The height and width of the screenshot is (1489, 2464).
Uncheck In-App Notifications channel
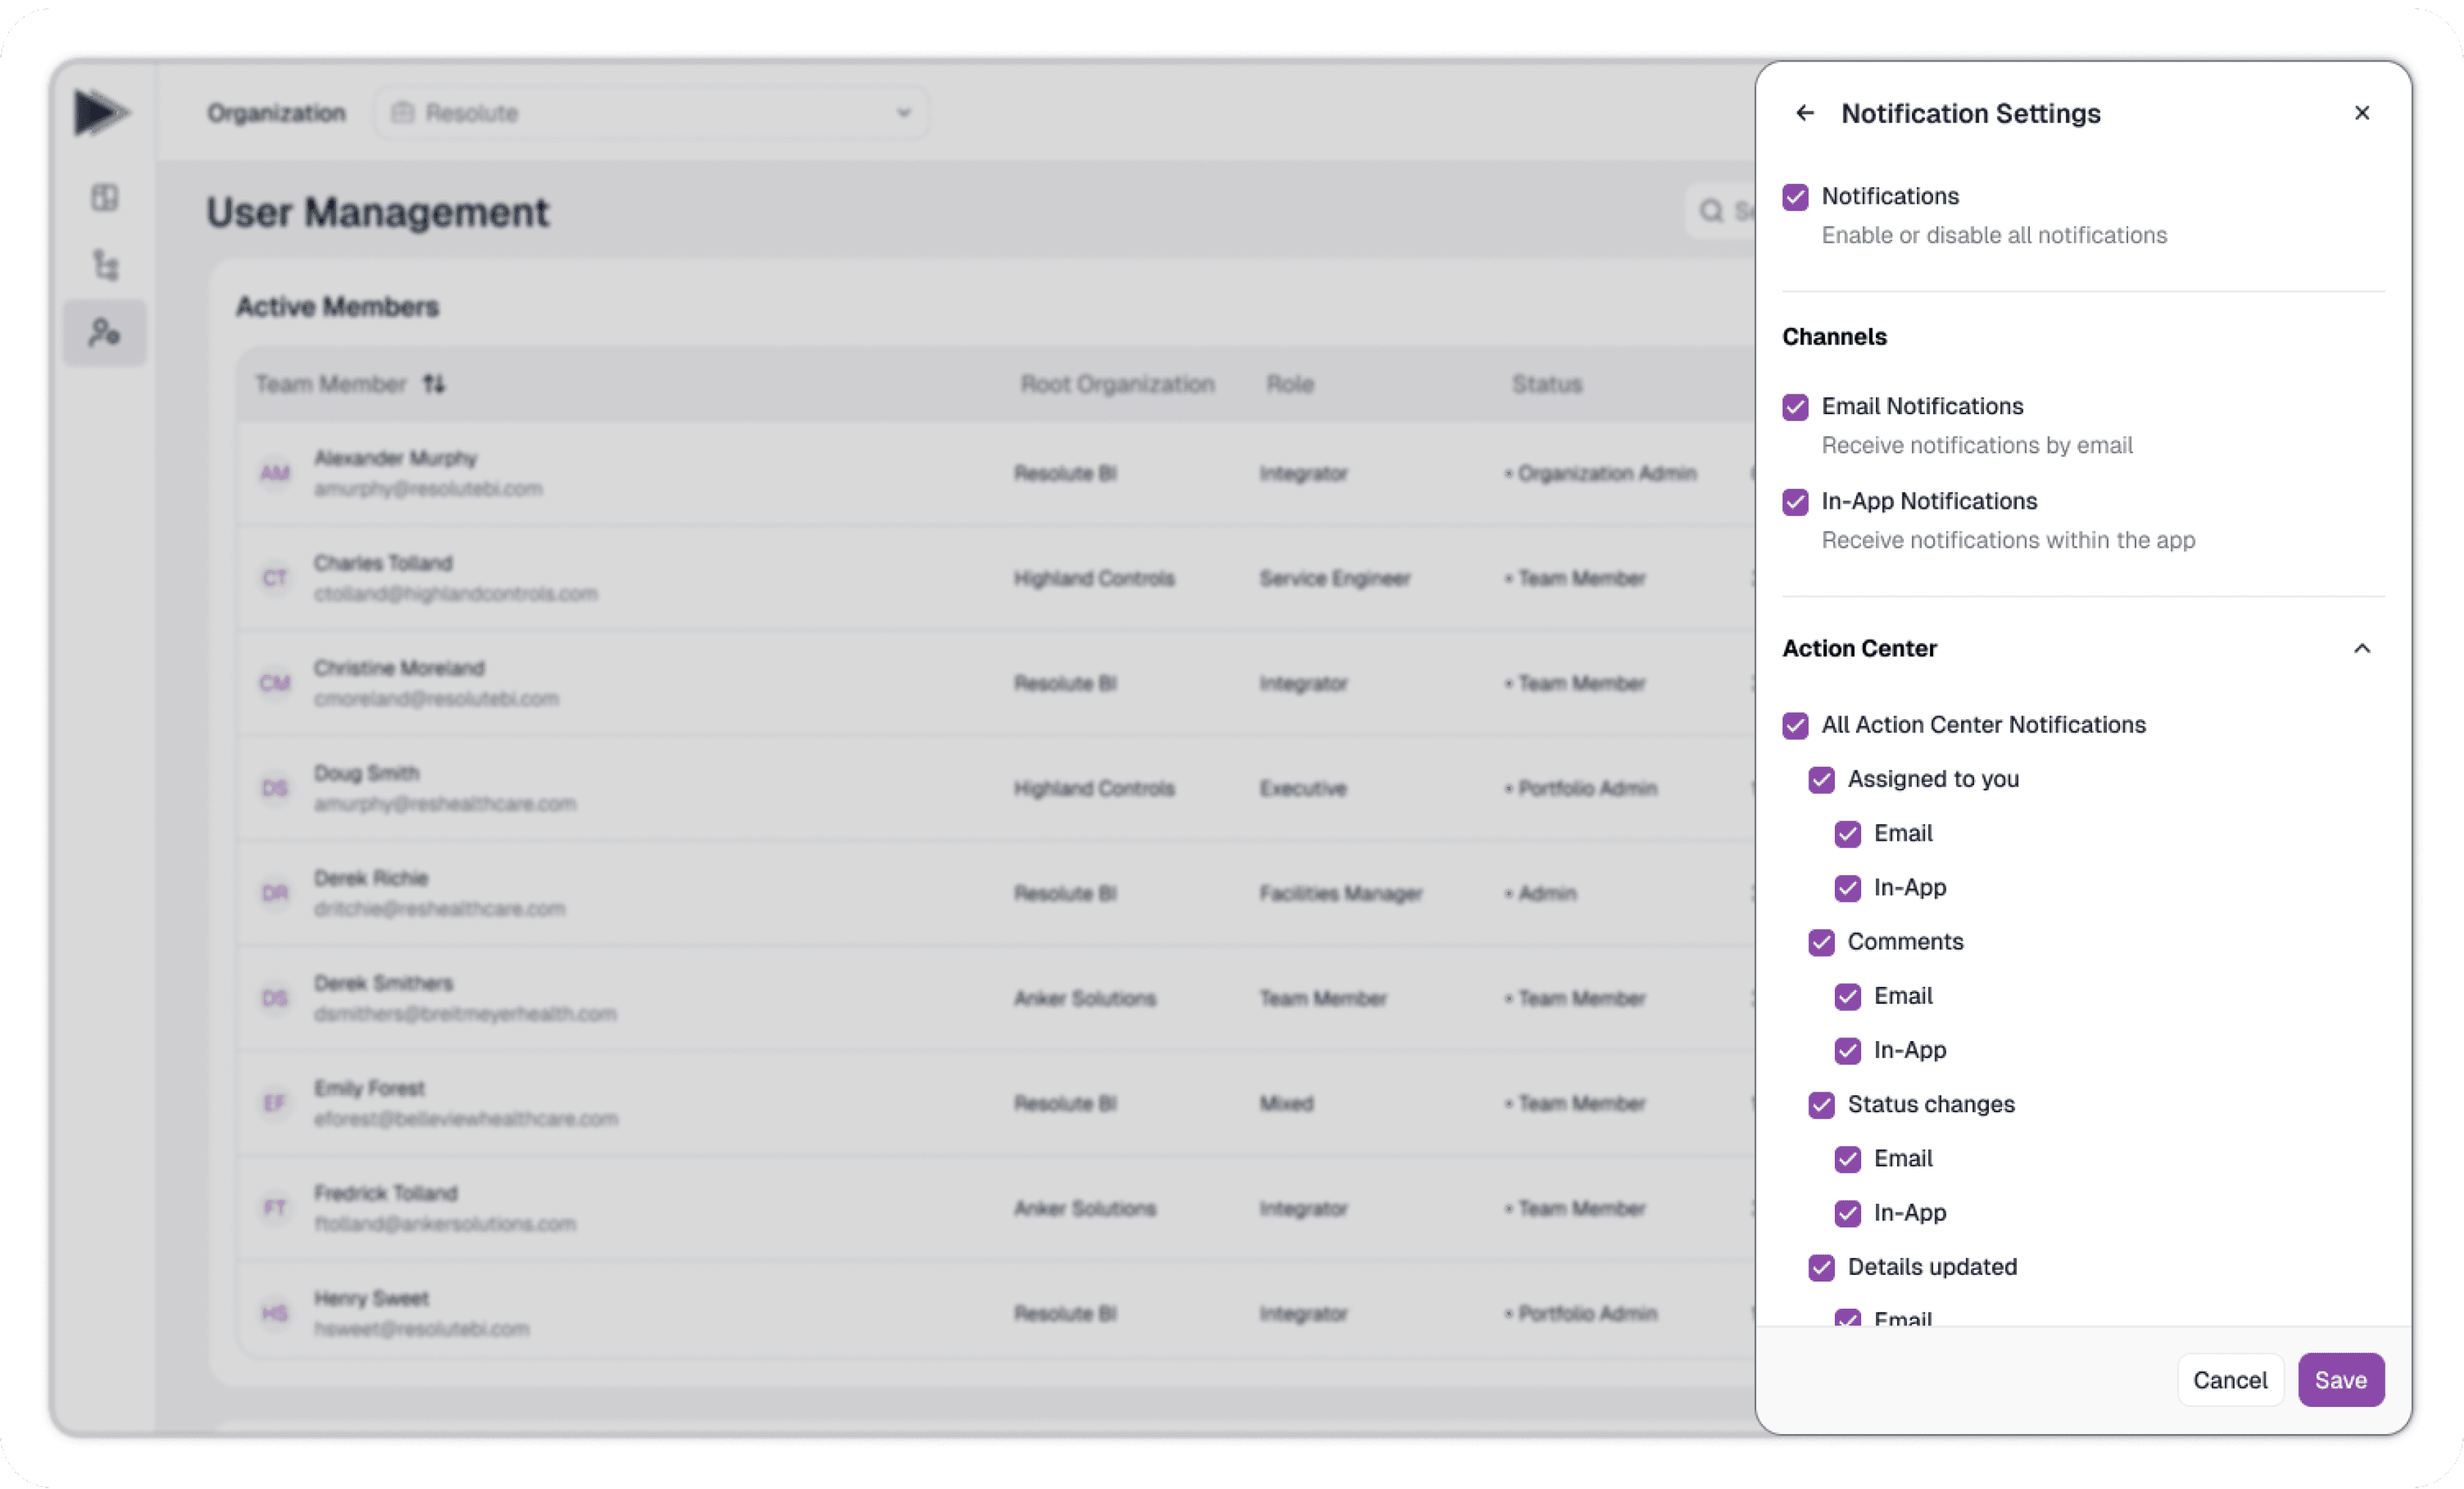tap(1795, 502)
